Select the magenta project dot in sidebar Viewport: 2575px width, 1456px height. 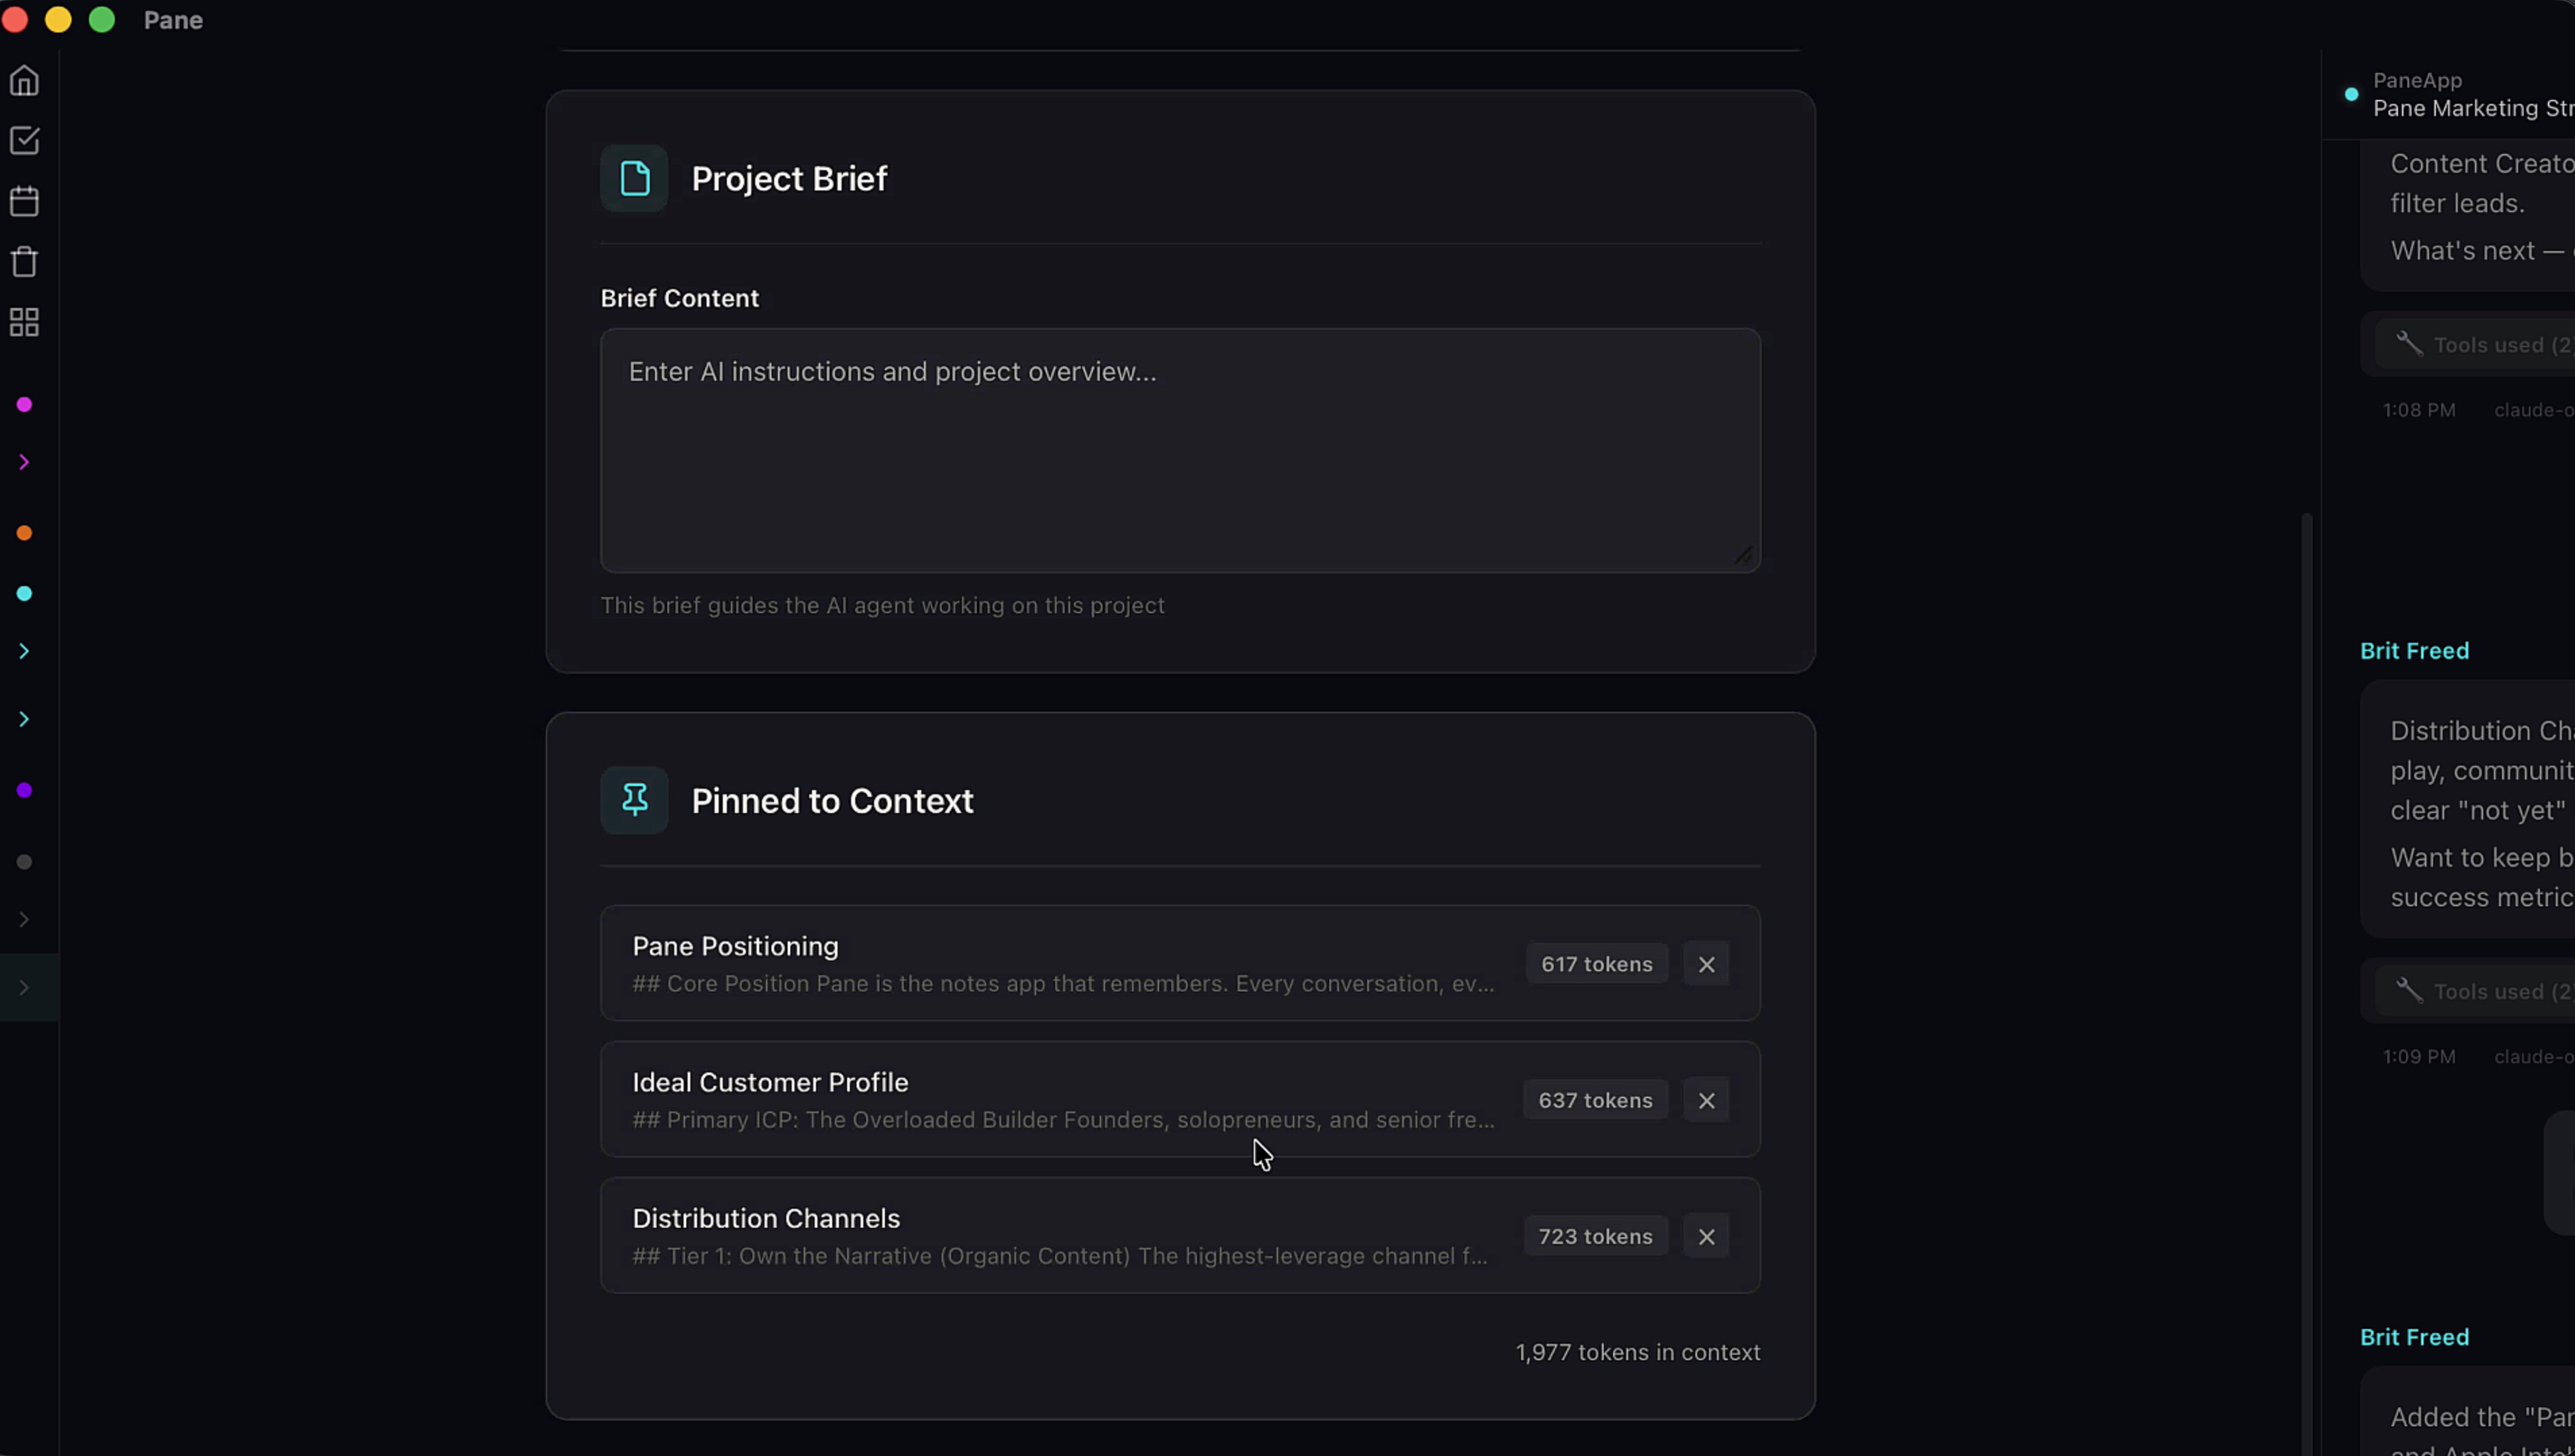(24, 404)
